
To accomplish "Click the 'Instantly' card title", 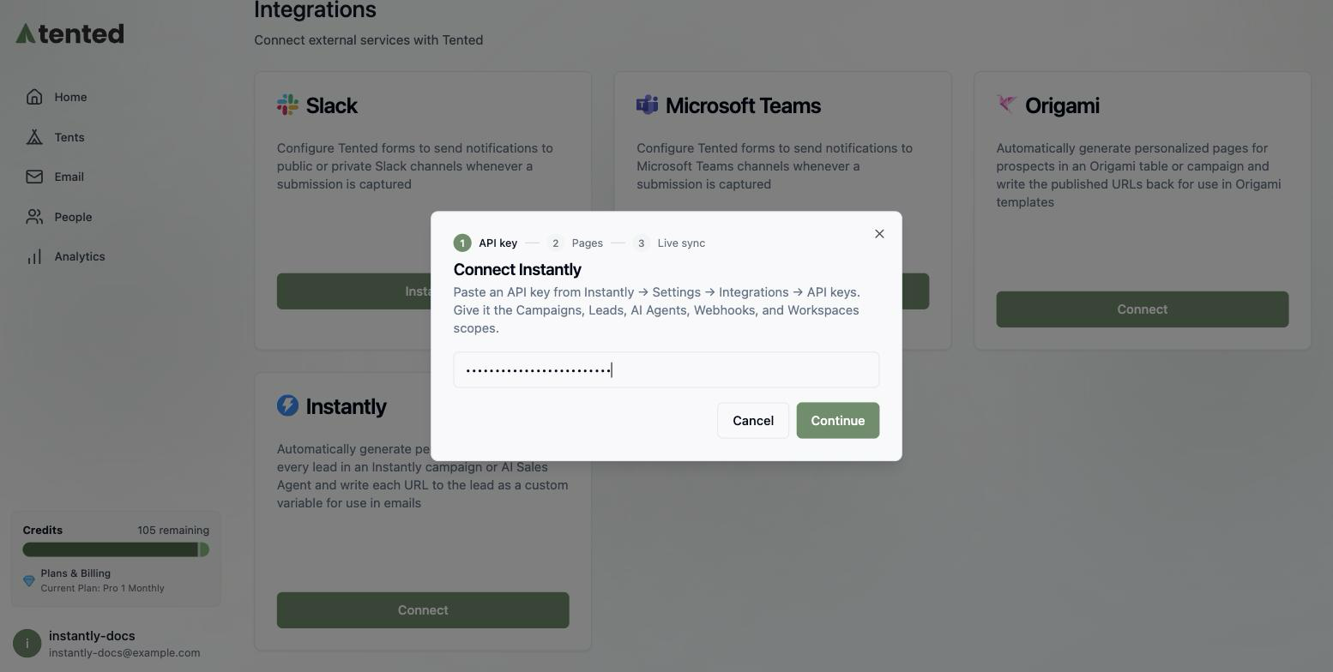I will (x=346, y=406).
